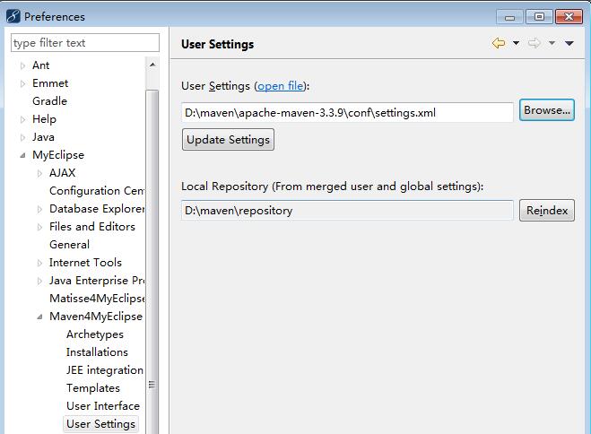Open the preferences view menu triangle

[x=569, y=43]
